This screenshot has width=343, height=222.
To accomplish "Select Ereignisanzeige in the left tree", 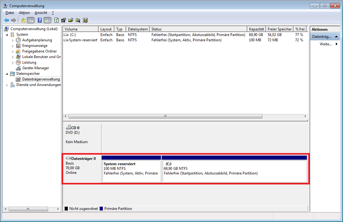I will coord(35,46).
